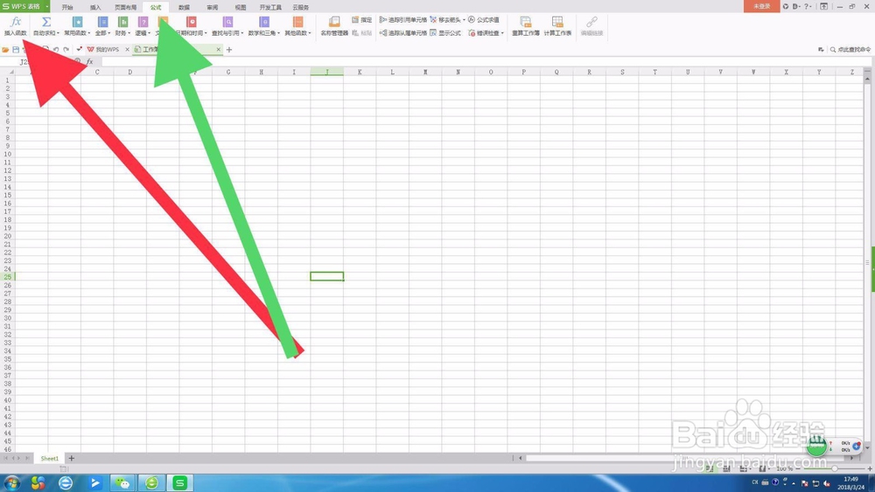
Task: Open new document tab with plus
Action: (228, 50)
